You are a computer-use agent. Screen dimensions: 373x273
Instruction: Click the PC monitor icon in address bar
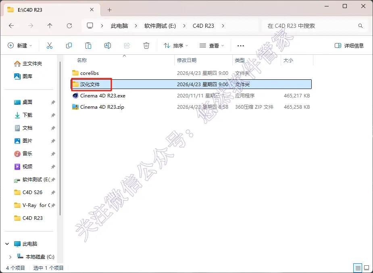pyautogui.click(x=90, y=26)
